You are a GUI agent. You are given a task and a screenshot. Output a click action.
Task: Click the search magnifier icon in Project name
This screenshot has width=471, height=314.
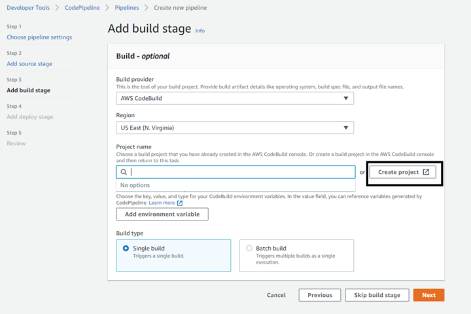click(123, 172)
